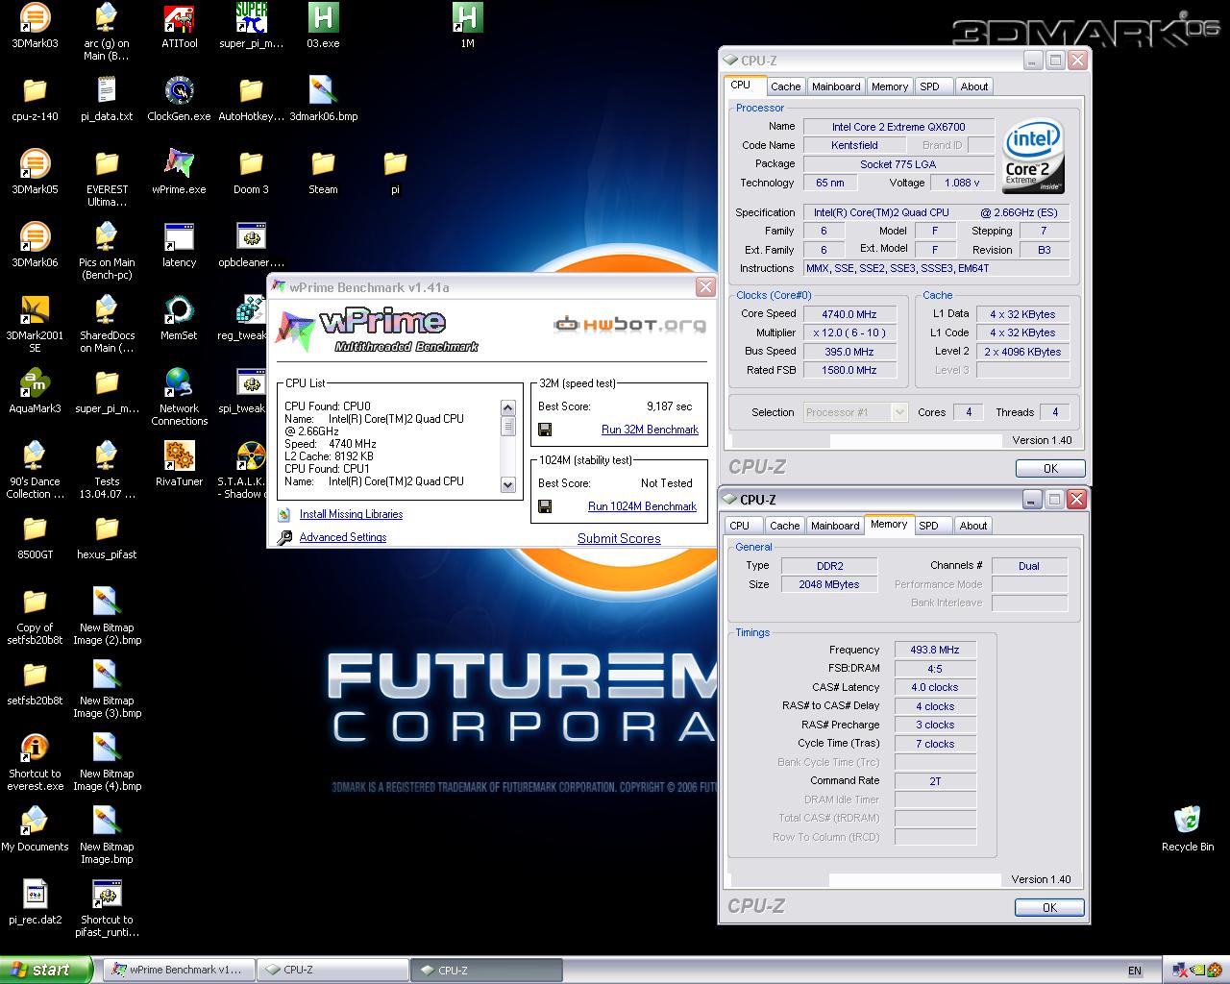Run the 1024M Benchmark in wPrime
1230x984 pixels.
coord(642,506)
